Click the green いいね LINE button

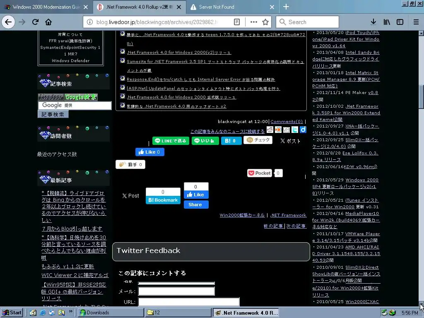[205, 141]
